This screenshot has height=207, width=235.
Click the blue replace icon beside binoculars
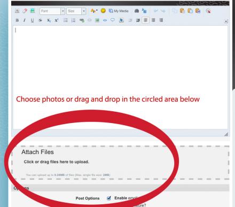[144, 11]
